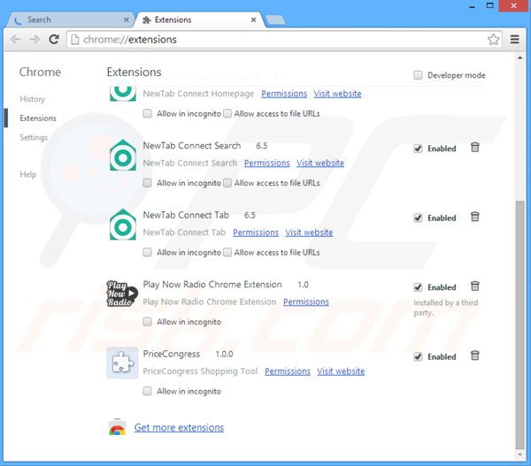Allow NewTab Connect Tab in incognito
Viewport: 531px width, 466px height.
(x=147, y=252)
